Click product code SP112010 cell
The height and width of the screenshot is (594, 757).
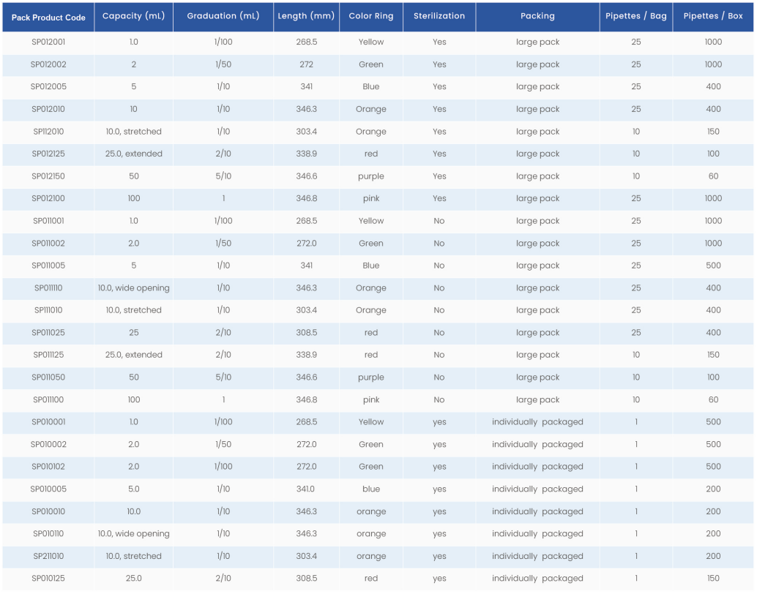pos(48,132)
